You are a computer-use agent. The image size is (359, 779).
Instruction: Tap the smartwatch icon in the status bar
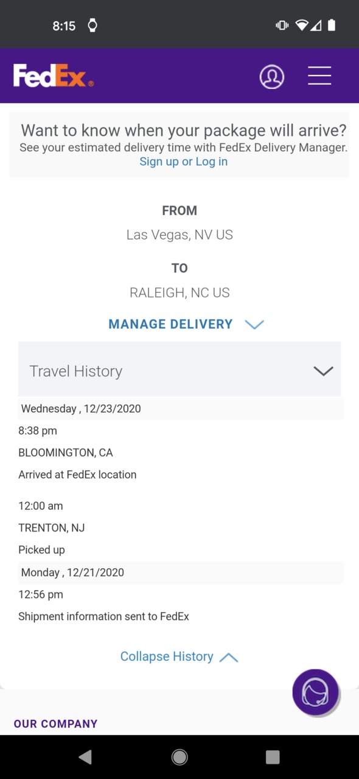(92, 25)
